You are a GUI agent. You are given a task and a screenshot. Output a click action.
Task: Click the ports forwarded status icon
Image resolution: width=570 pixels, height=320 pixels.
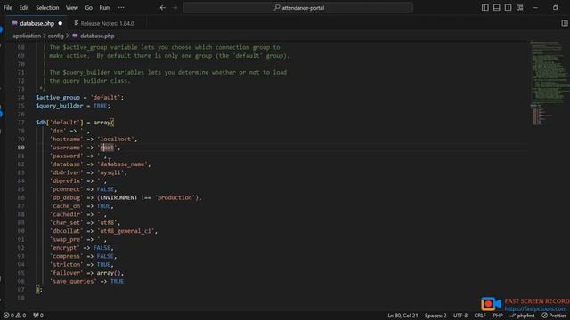(x=38, y=316)
